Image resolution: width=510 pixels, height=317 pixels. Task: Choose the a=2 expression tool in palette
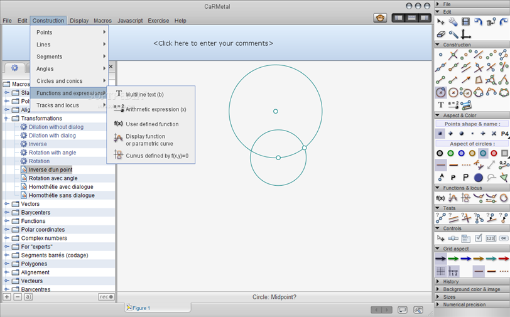pos(453,105)
